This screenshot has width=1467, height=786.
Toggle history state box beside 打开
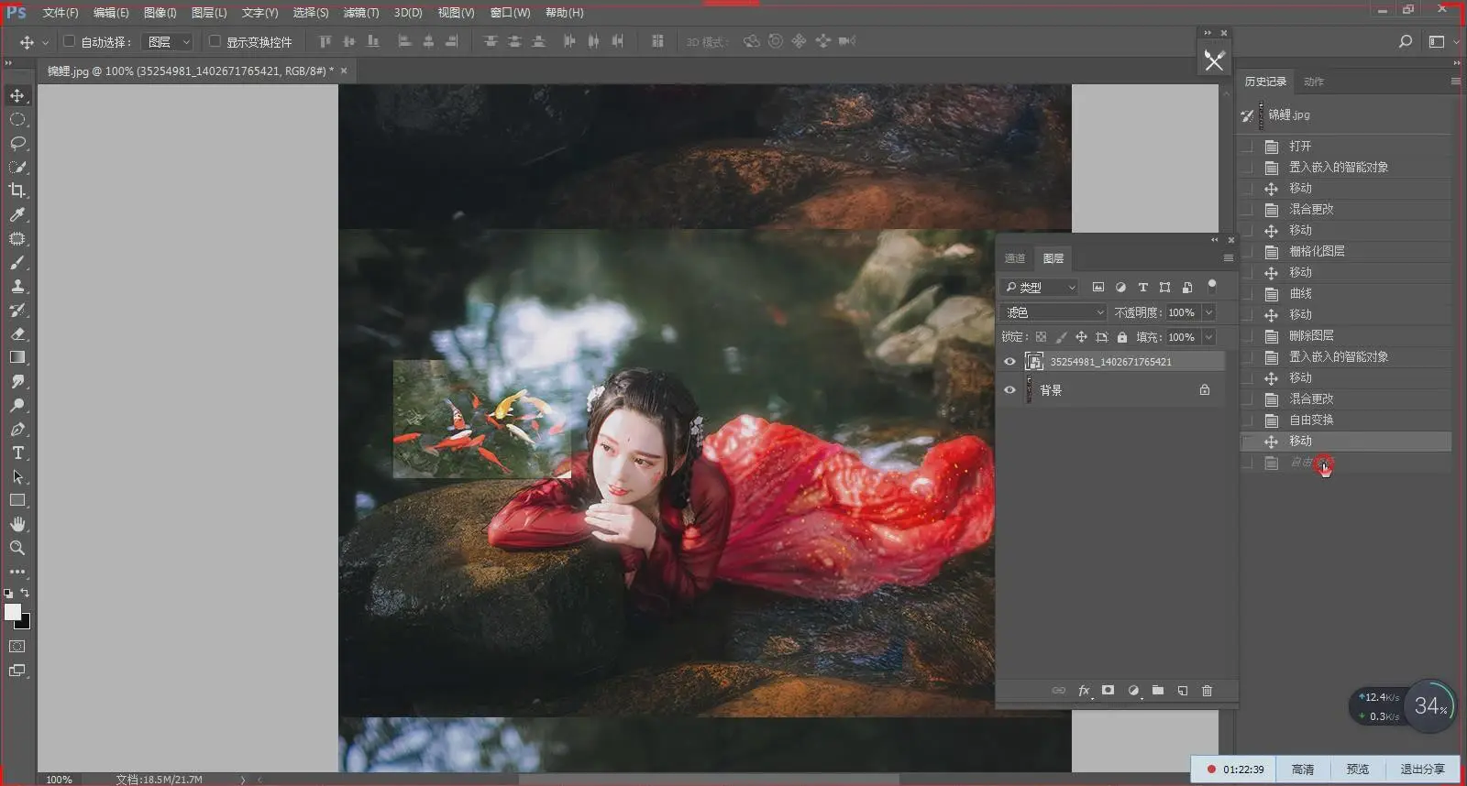point(1247,147)
